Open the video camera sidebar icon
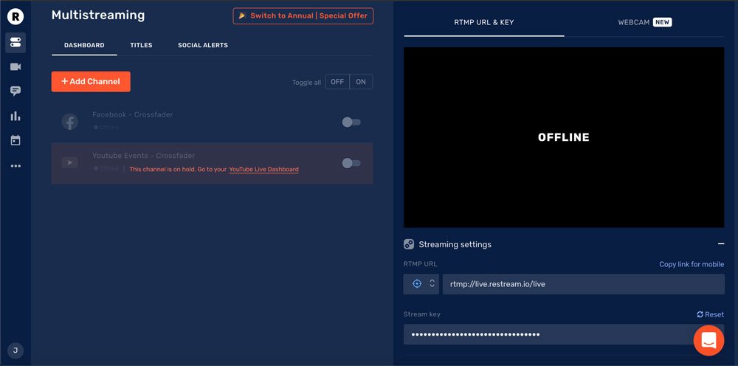The width and height of the screenshot is (738, 366). [x=15, y=67]
